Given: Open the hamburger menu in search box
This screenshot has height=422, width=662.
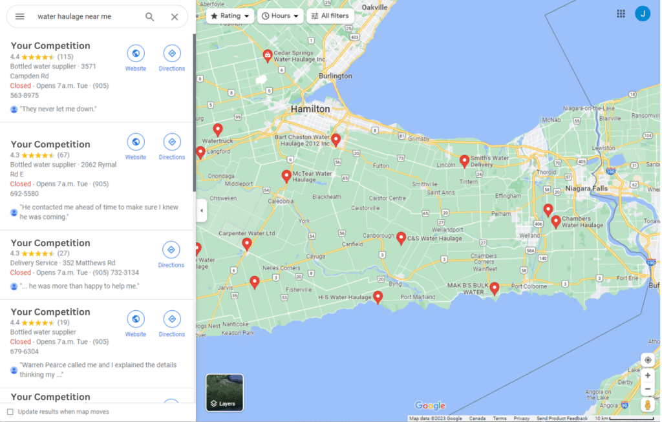Looking at the screenshot, I should [x=20, y=16].
